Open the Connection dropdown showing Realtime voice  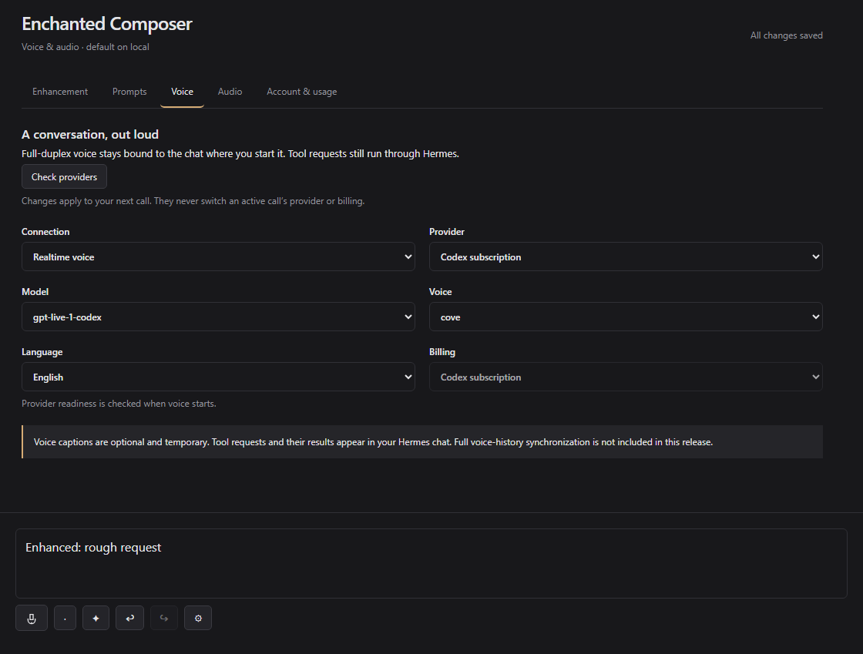(x=218, y=257)
